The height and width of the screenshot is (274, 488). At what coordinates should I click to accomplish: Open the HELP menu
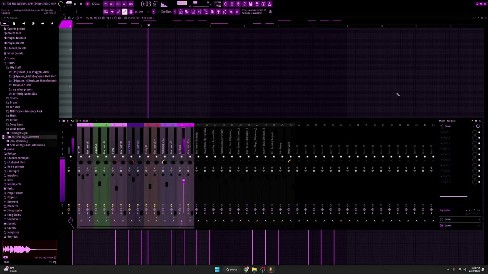coord(53,4)
